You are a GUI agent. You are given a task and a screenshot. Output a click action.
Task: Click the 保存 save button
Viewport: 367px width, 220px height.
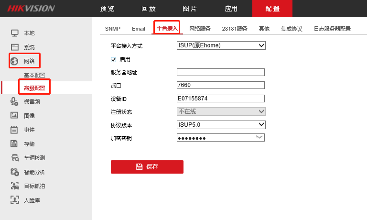point(147,167)
